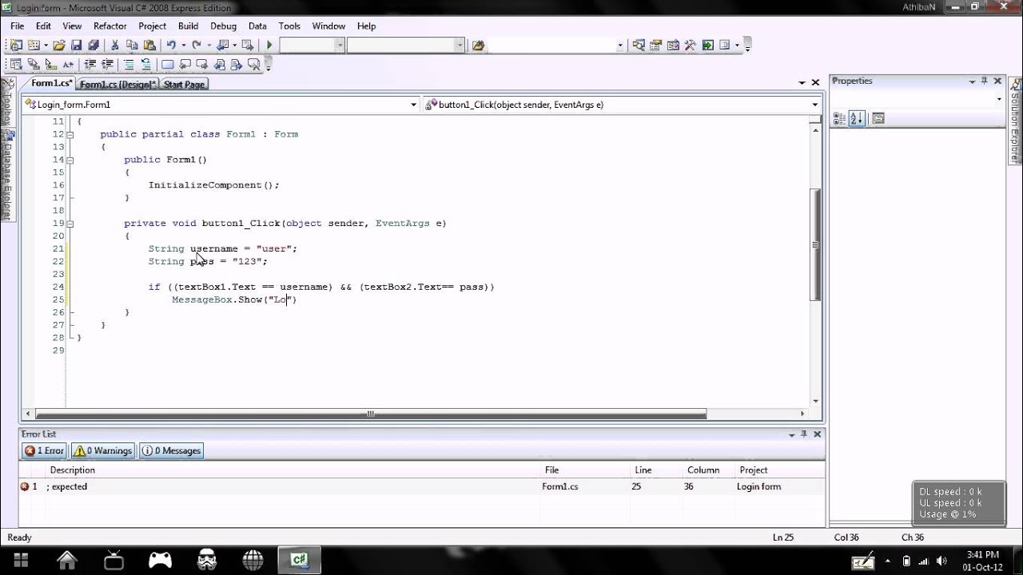The image size is (1023, 575).
Task: Switch Properties to Categorized view
Action: [839, 118]
